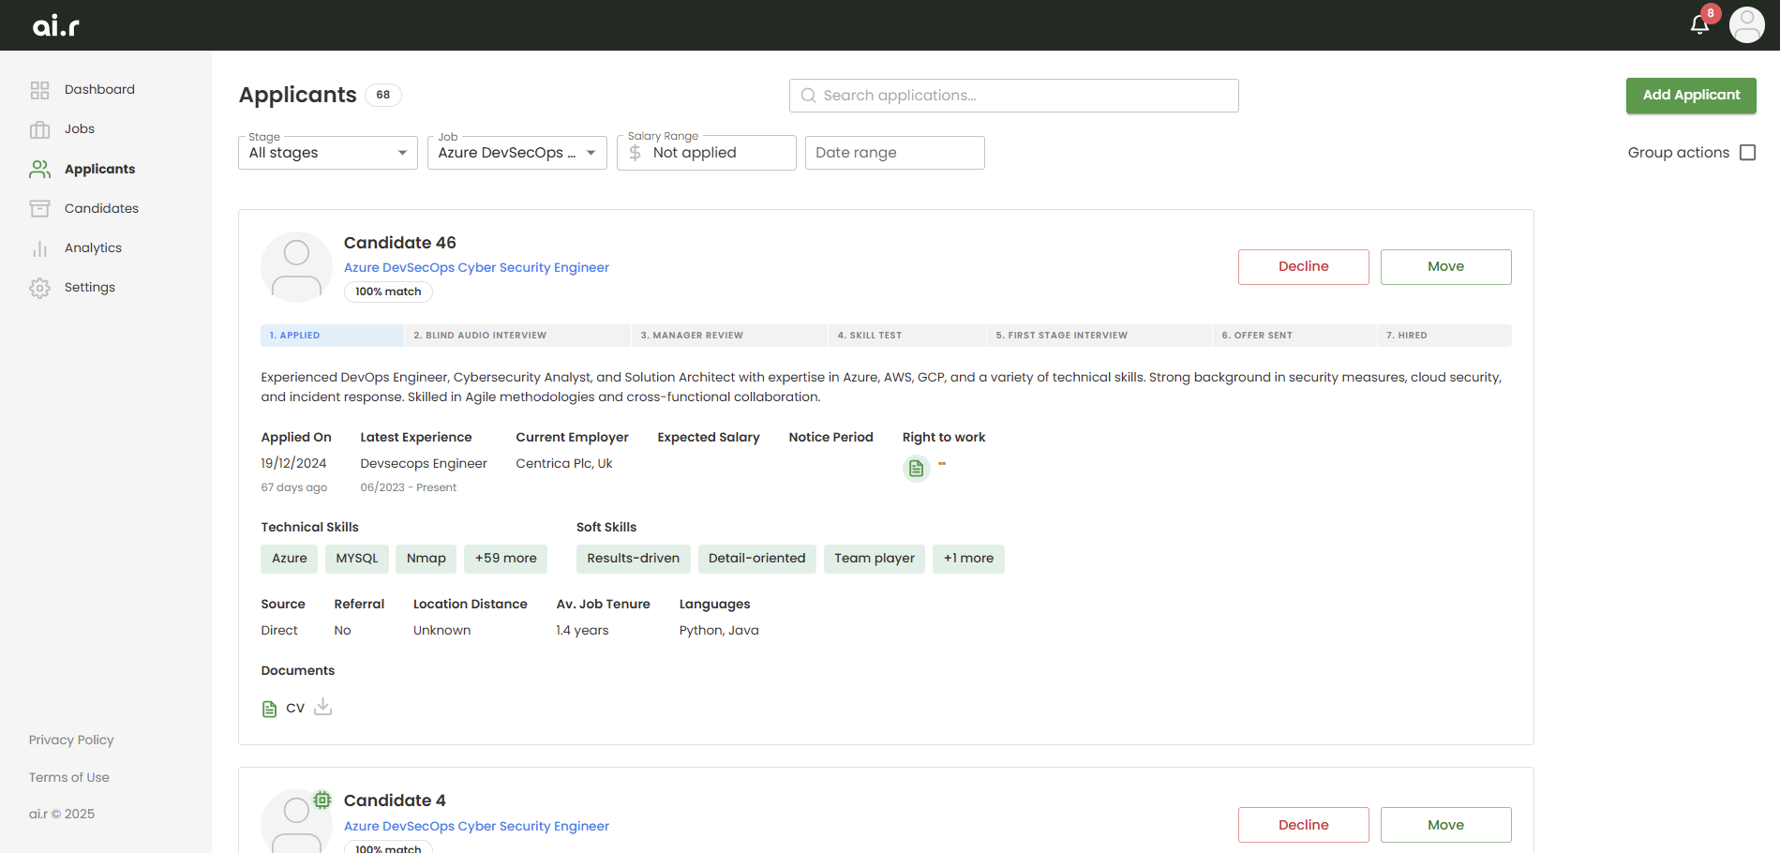This screenshot has height=853, width=1780.
Task: Show 59 more technical skills
Action: (505, 559)
